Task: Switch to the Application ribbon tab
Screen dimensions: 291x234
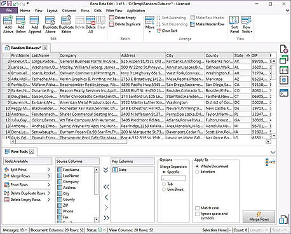Action: pyautogui.click(x=136, y=11)
